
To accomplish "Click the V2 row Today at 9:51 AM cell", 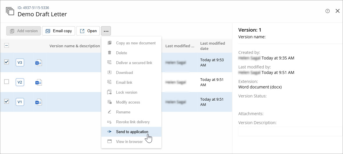I will click(x=212, y=82).
